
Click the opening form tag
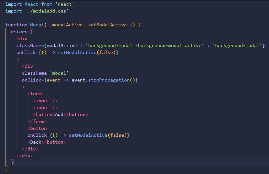pos(36,94)
